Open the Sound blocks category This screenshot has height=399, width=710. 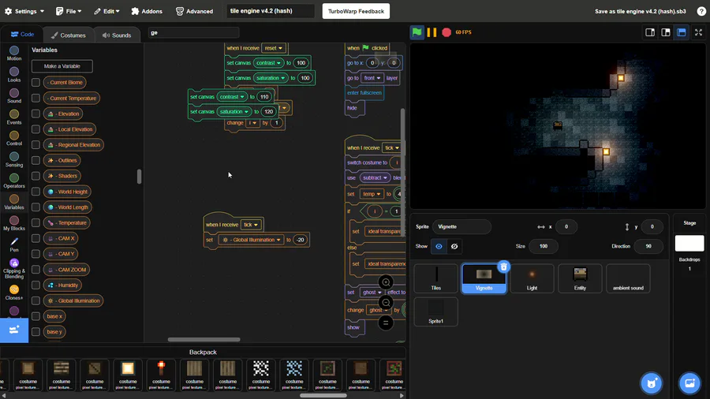[x=14, y=95]
